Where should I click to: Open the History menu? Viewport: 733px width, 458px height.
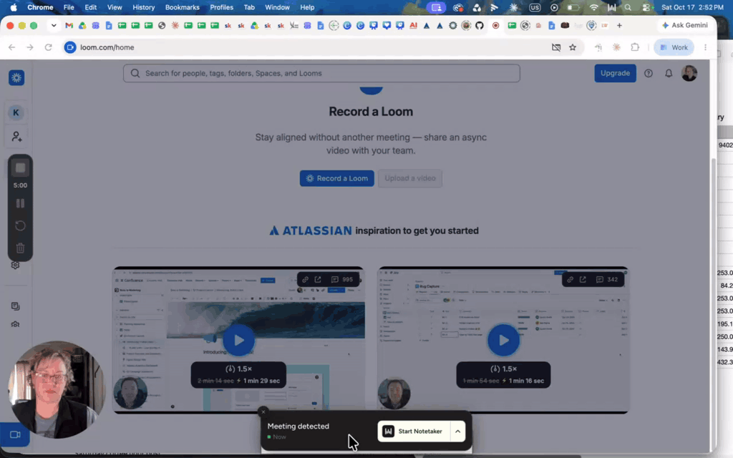pos(143,7)
